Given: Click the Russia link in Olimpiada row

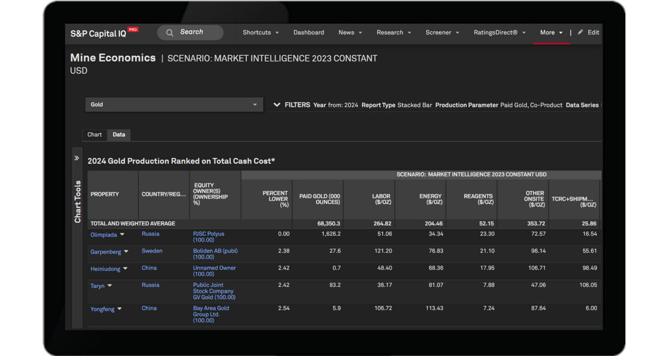Looking at the screenshot, I should (x=150, y=234).
